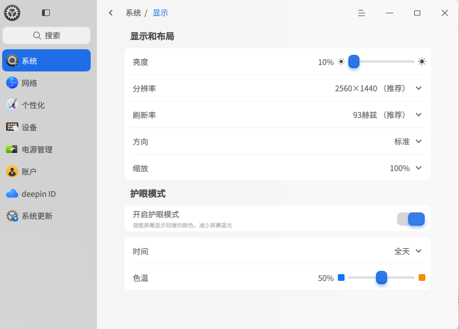
Task: Open the 缩放 dropdown chevron
Action: point(419,168)
